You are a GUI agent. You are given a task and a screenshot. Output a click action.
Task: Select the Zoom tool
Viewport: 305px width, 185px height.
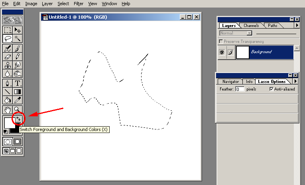tap(18, 110)
